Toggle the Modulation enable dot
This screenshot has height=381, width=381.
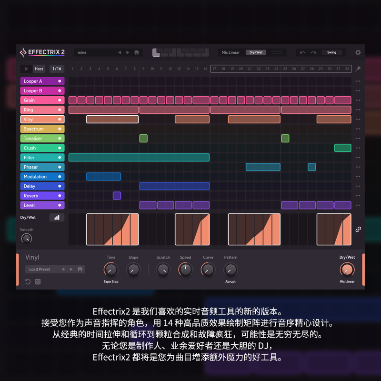pos(60,177)
